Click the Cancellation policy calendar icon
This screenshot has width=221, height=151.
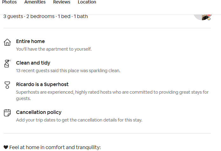point(7,113)
